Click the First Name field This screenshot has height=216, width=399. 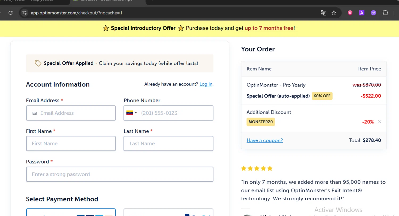click(71, 144)
